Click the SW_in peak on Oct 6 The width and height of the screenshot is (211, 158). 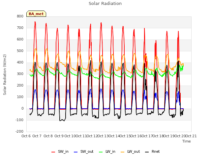pyautogui.click(x=35, y=22)
